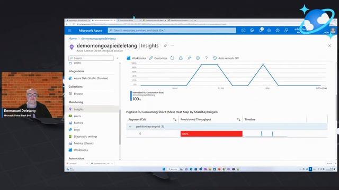The image size is (339, 190).
Task: Collapse the left resource menu with the chevron
Action: tap(118, 58)
